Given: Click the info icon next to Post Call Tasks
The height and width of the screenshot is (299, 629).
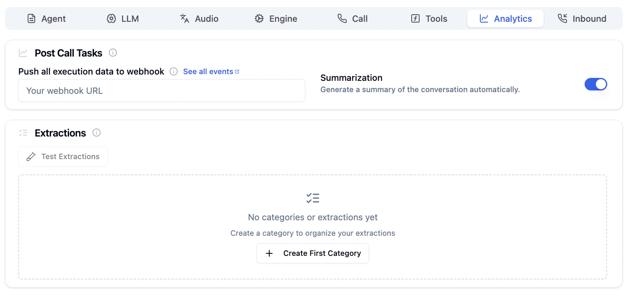Looking at the screenshot, I should tap(113, 53).
